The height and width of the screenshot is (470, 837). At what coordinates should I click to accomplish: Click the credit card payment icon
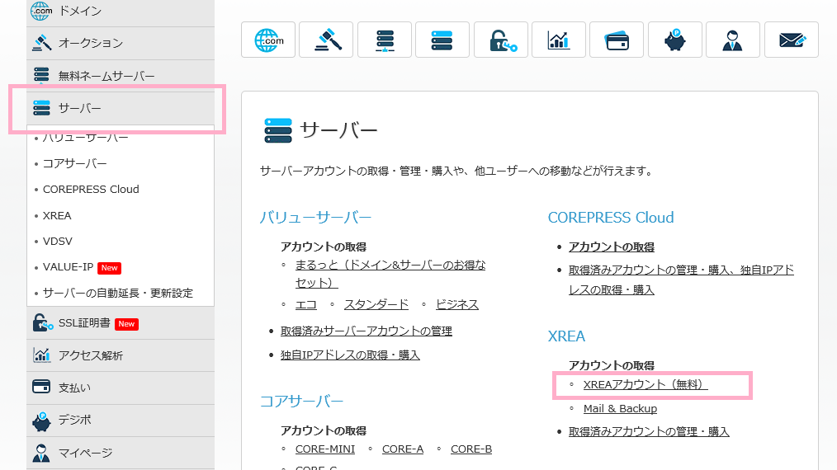point(617,40)
